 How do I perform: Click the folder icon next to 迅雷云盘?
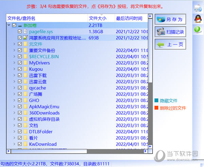click(x=25, y=82)
